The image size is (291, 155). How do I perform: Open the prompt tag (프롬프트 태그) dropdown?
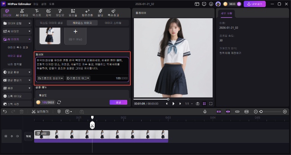78,78
